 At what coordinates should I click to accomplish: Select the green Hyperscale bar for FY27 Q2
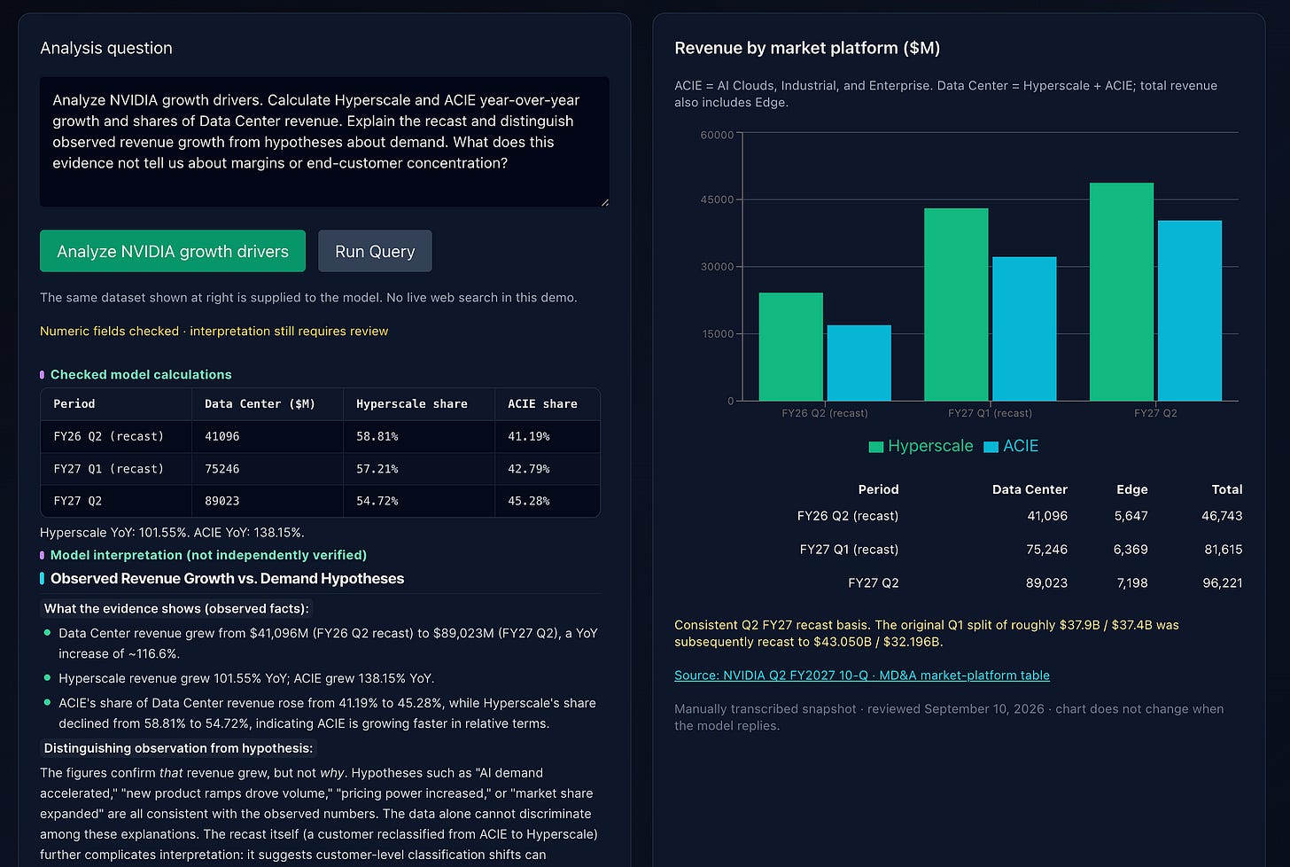point(1122,292)
